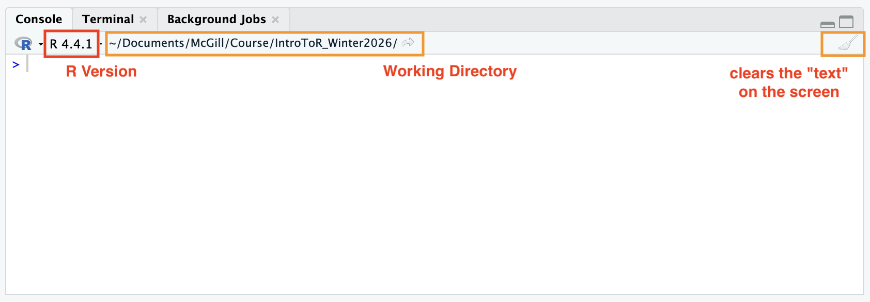Click the red "R Version" annotation label
The height and width of the screenshot is (302, 870).
[101, 72]
